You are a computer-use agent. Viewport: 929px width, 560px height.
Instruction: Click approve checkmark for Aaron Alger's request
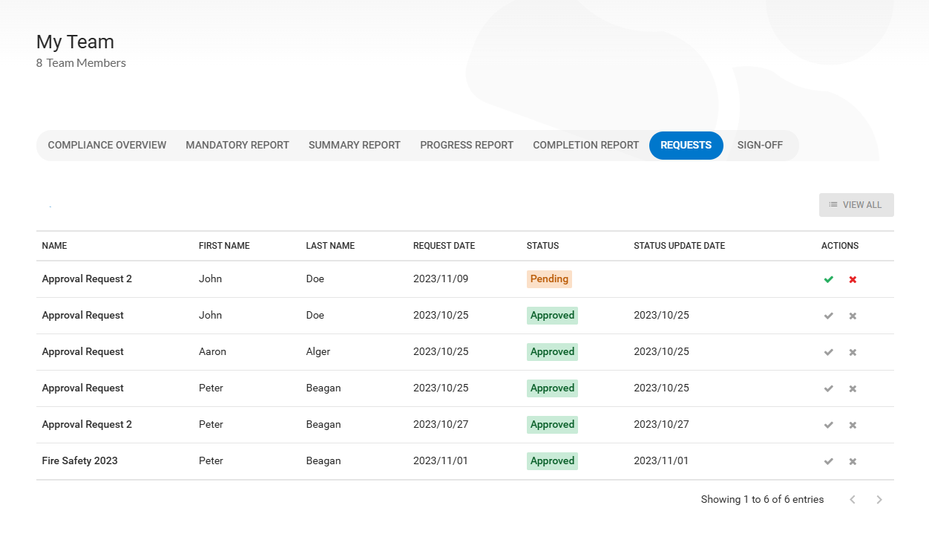pos(829,352)
